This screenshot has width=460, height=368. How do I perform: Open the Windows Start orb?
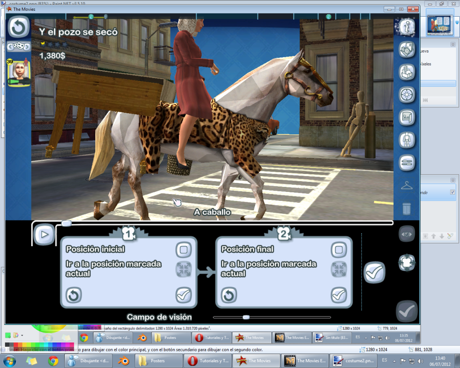[10, 361]
